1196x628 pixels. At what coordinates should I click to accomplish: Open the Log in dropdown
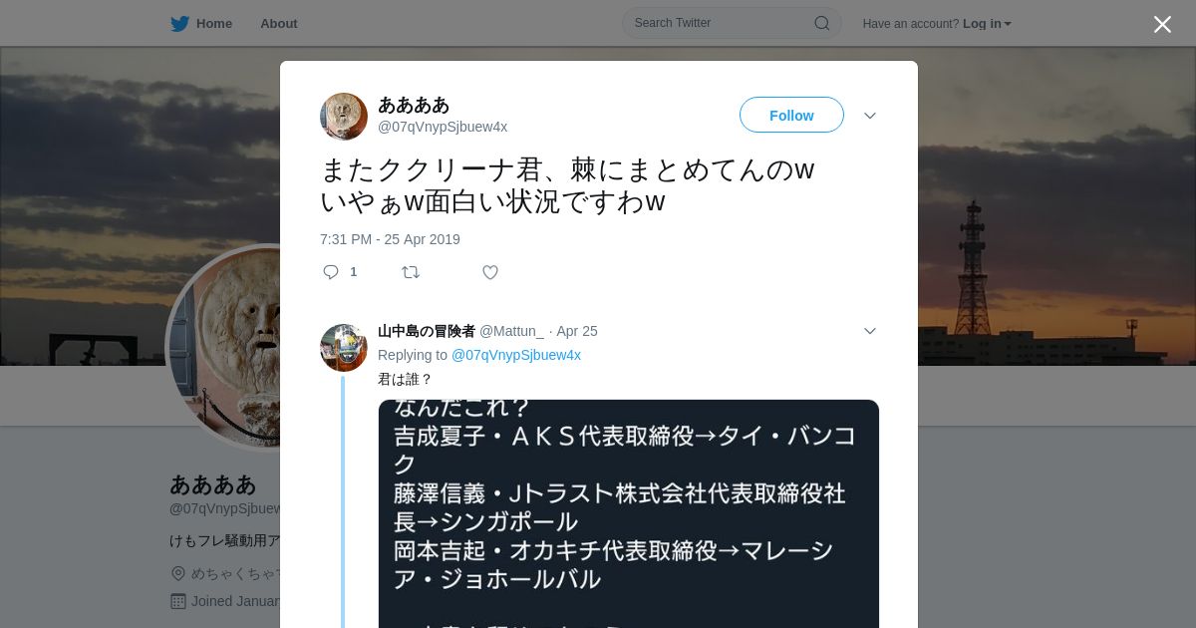[x=987, y=24]
